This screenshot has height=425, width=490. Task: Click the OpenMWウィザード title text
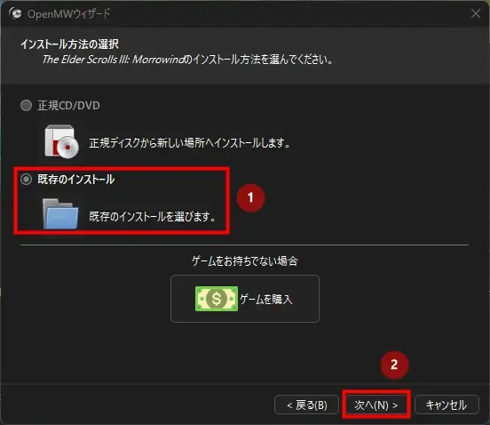pos(69,13)
